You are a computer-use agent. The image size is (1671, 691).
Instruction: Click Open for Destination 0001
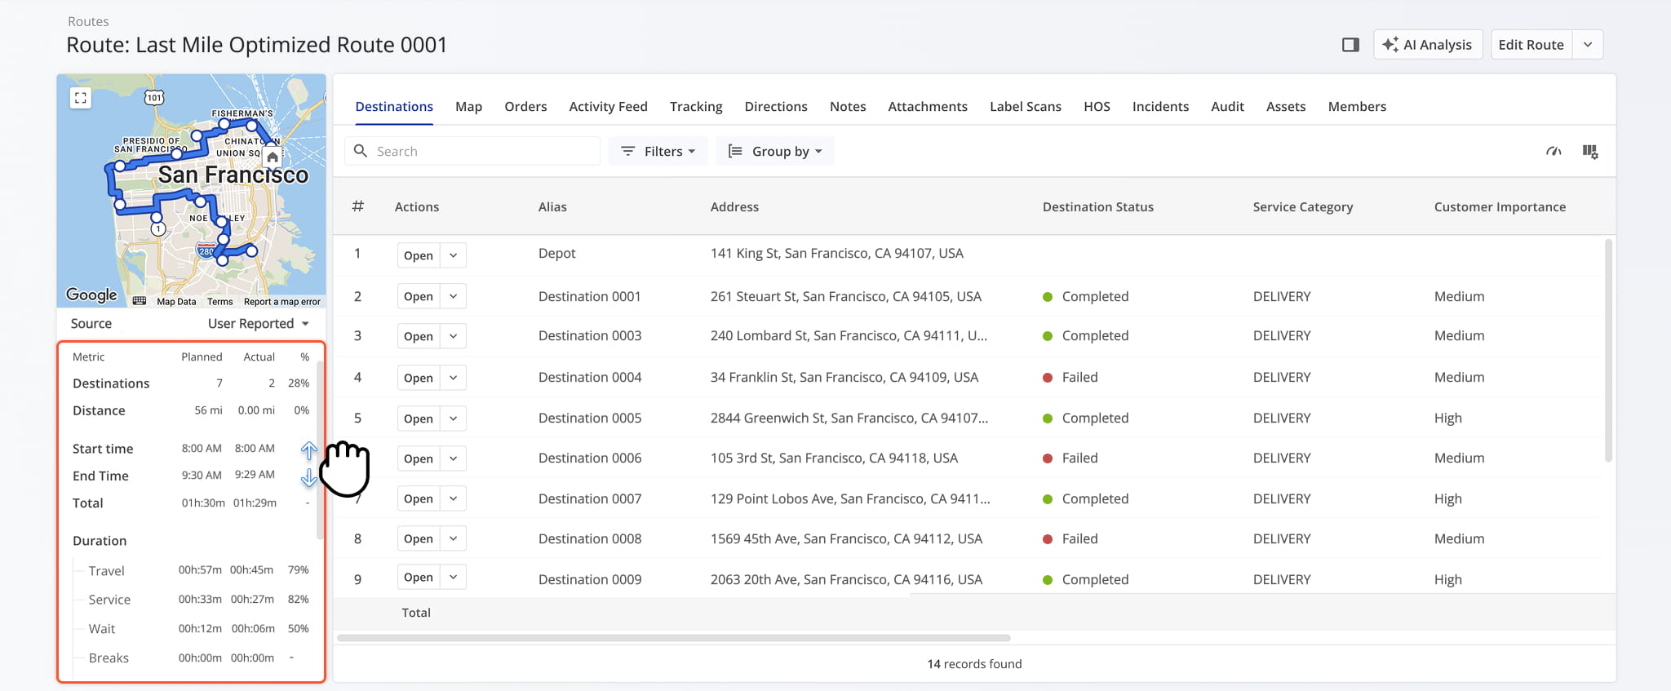tap(419, 296)
